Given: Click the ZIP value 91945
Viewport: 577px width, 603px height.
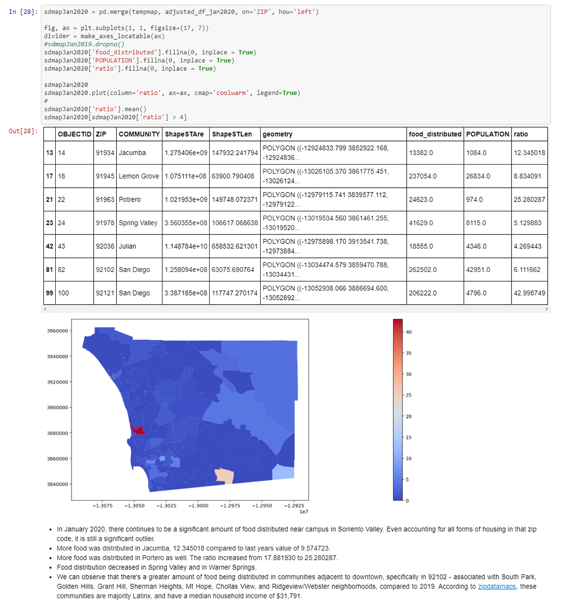Looking at the screenshot, I should tap(105, 176).
